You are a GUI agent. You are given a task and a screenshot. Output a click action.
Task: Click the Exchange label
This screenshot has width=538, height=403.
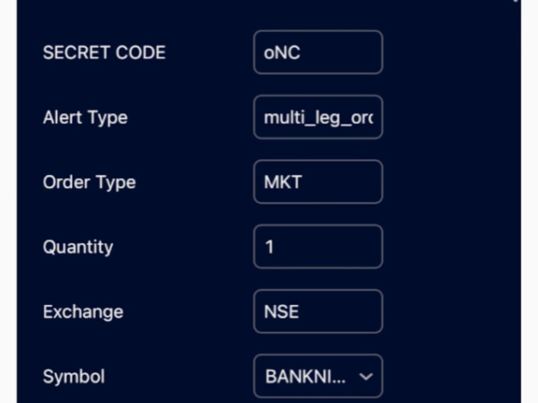82,311
